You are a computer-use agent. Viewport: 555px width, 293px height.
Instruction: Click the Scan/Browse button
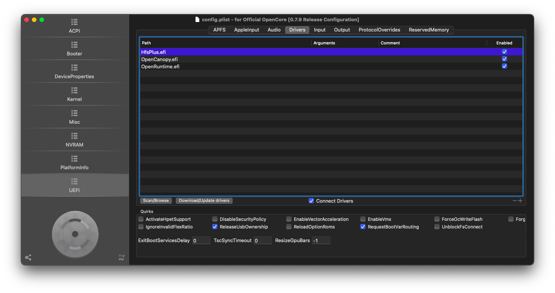pyautogui.click(x=156, y=200)
